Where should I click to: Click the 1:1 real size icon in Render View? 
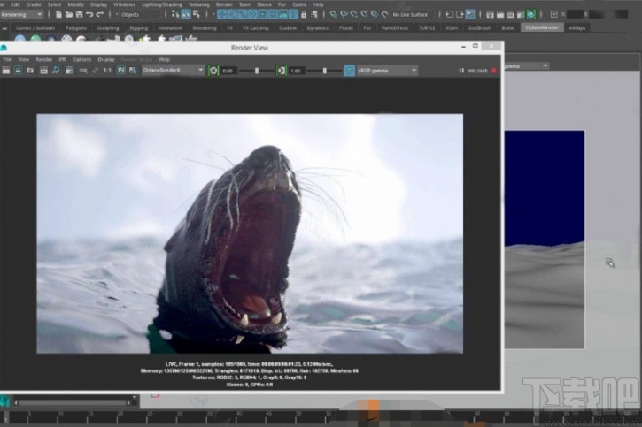pos(107,70)
